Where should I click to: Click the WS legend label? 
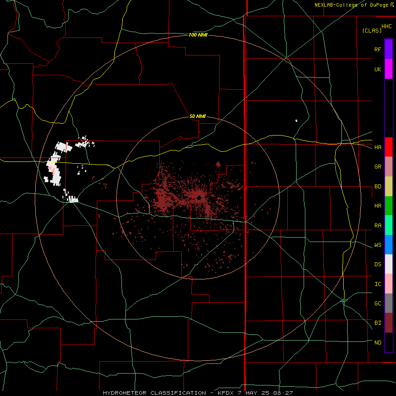click(x=378, y=245)
